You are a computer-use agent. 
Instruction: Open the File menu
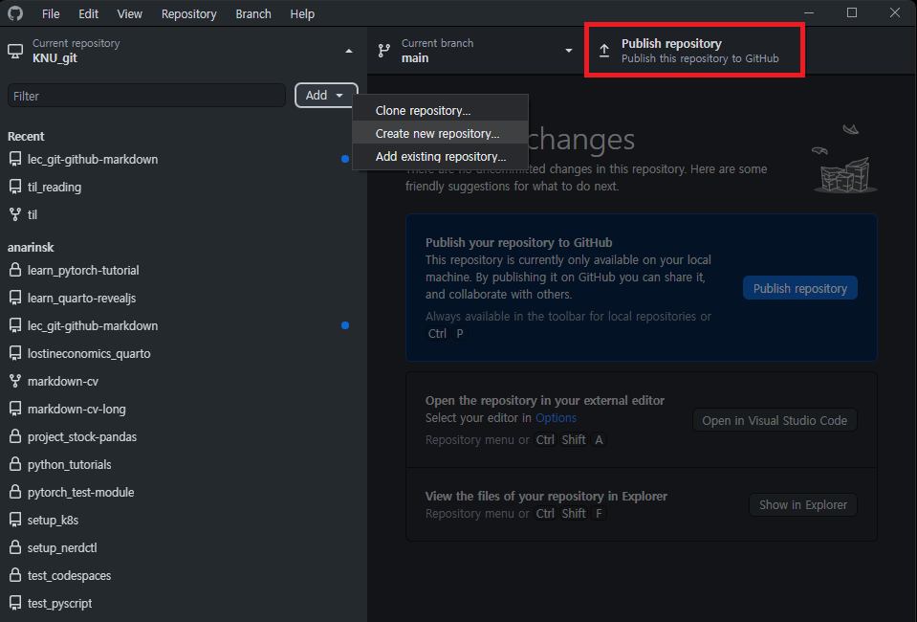tap(51, 13)
